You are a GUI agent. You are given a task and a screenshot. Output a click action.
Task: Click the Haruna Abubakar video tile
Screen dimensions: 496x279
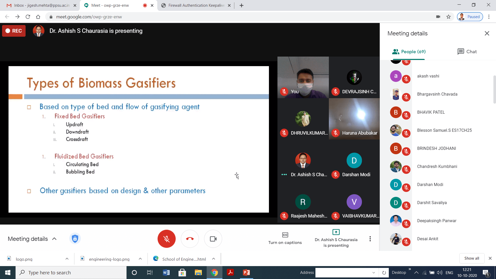[x=354, y=119]
